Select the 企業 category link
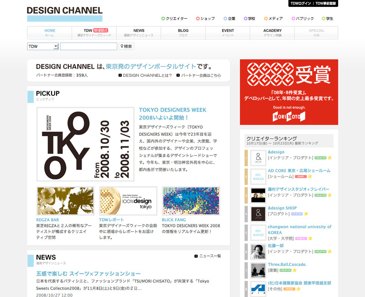This screenshot has width=365, height=297. [x=229, y=18]
